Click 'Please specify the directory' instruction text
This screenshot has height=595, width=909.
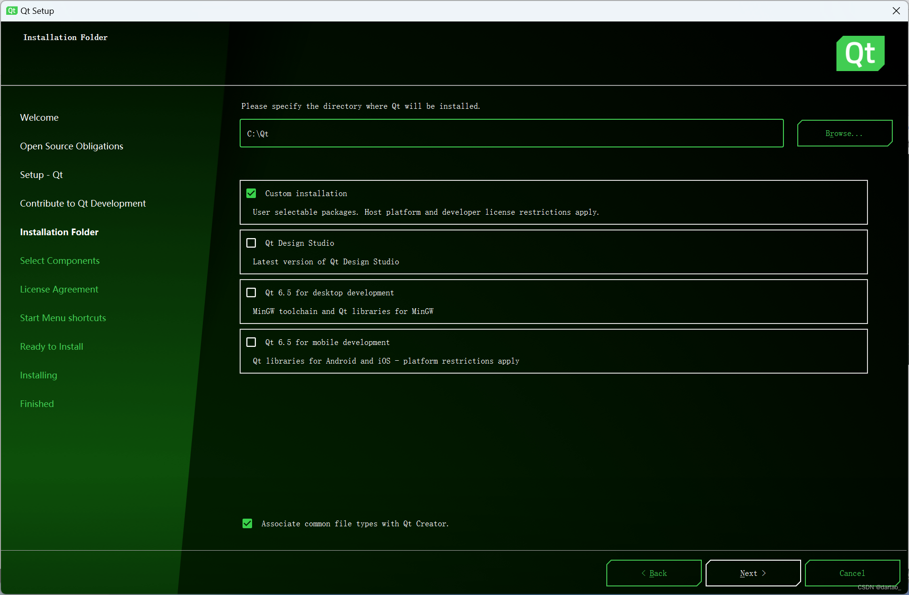pyautogui.click(x=360, y=106)
